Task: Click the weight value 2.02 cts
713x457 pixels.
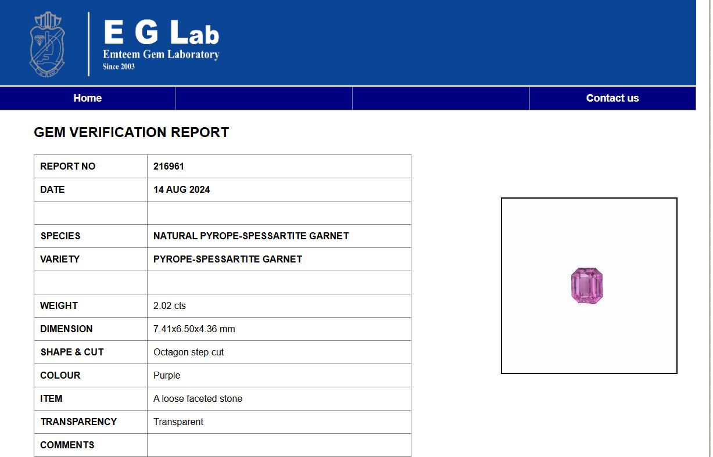Action: click(170, 306)
